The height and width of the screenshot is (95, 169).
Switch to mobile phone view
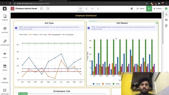pos(98,8)
